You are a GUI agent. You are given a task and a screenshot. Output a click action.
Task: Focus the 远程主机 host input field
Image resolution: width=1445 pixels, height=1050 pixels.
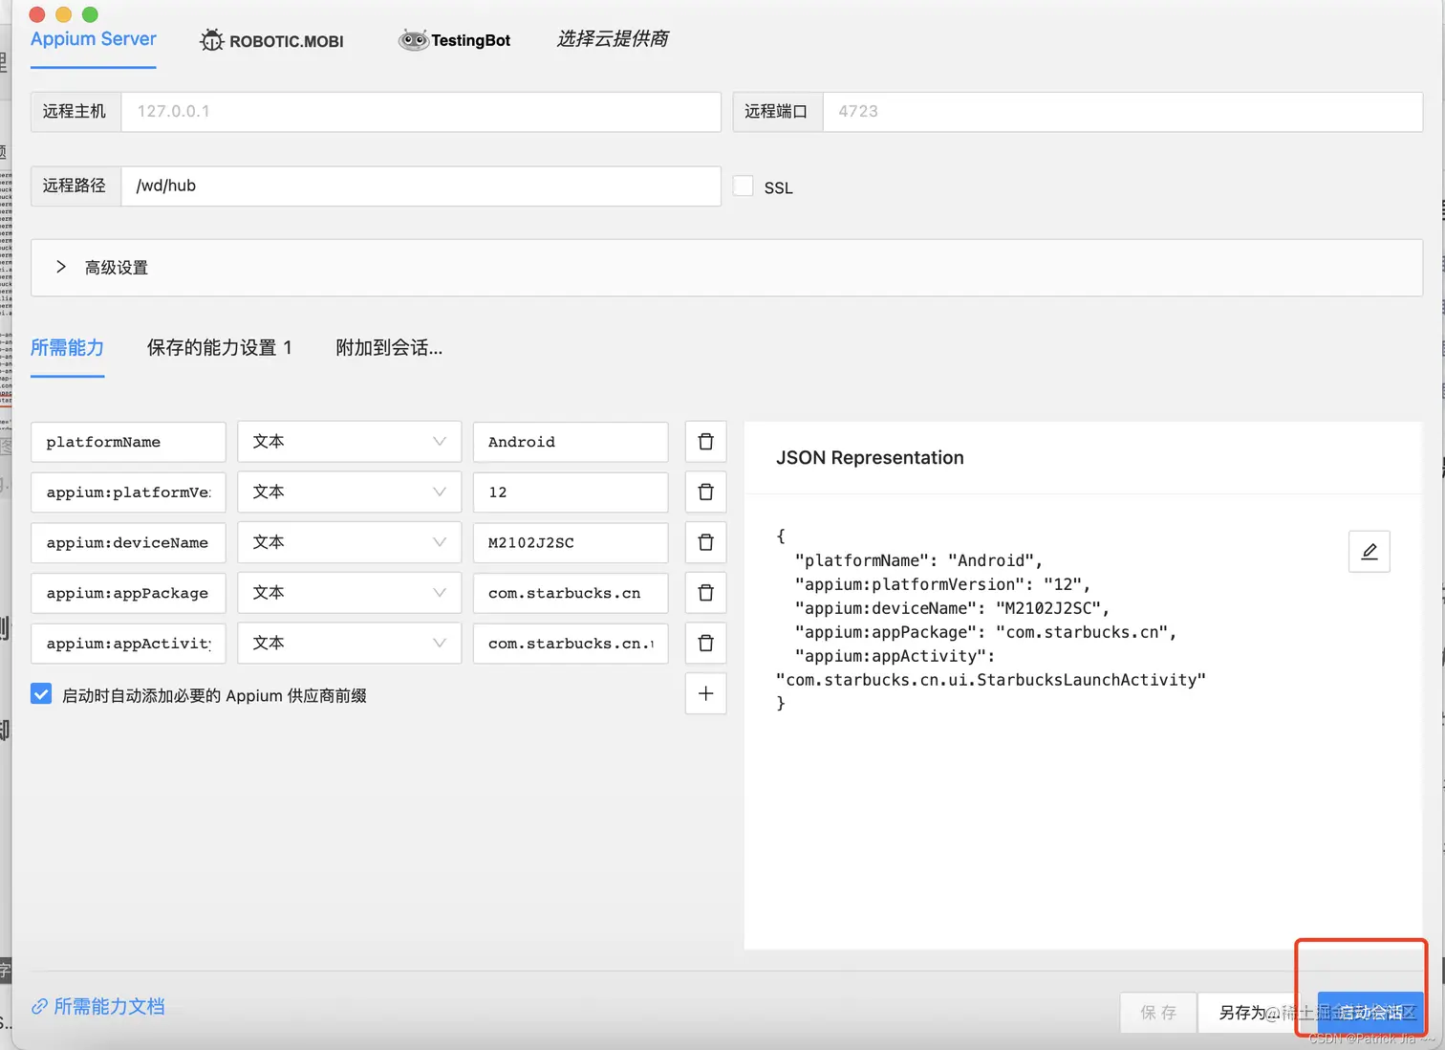[x=421, y=112]
